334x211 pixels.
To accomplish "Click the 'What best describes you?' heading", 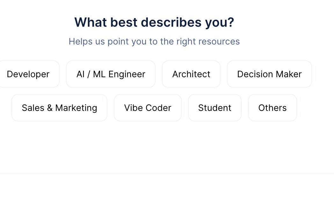I will tap(154, 23).
